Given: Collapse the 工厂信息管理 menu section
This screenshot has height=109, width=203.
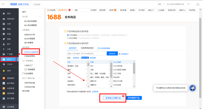Looking at the screenshot, I should [x=40, y=61].
